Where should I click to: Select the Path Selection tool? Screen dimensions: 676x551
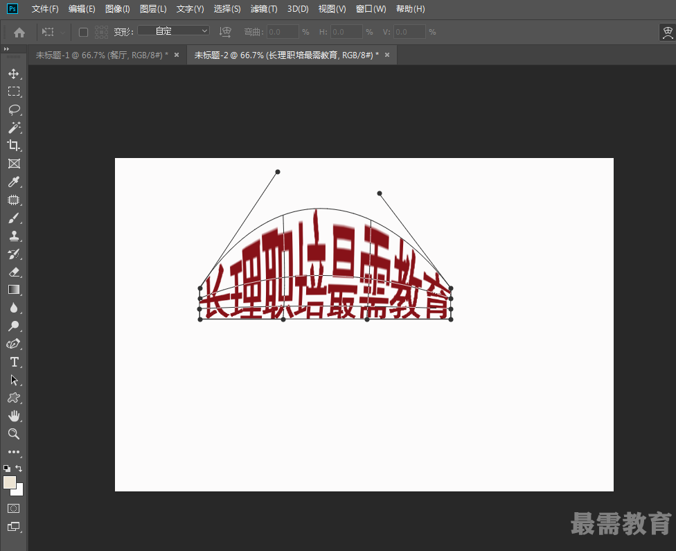14,380
